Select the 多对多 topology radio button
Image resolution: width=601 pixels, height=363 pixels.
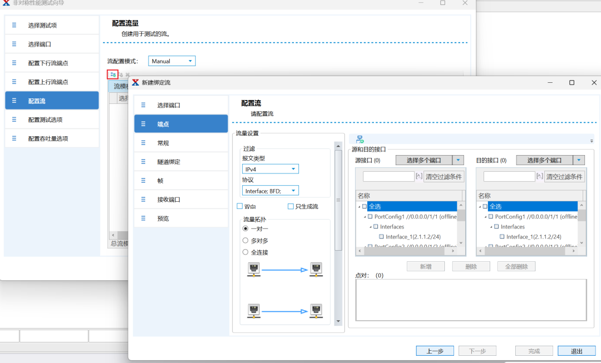(245, 241)
